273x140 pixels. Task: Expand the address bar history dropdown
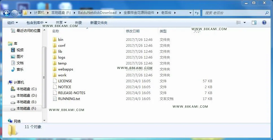(x=190, y=13)
